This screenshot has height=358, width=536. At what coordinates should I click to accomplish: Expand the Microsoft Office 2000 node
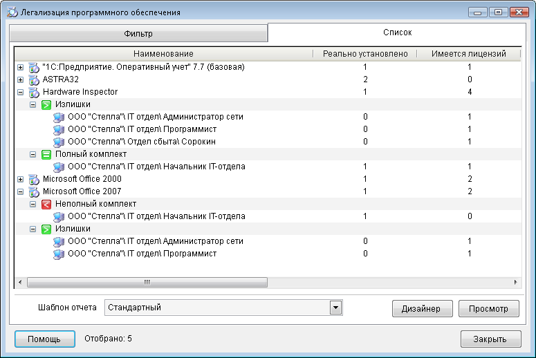coord(21,179)
